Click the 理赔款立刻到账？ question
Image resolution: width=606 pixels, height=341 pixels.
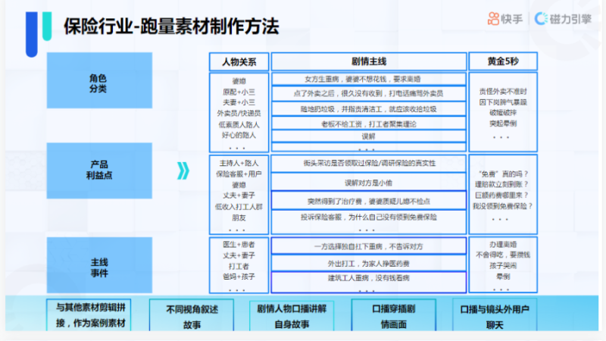coord(501,184)
